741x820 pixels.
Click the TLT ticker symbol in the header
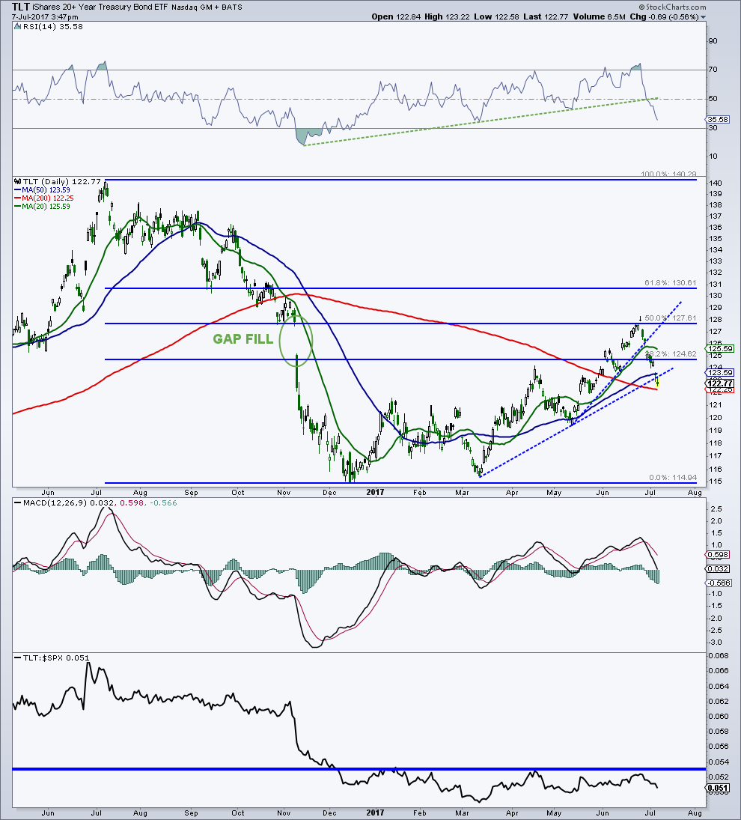coord(20,7)
